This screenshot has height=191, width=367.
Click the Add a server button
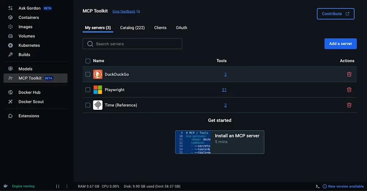[340, 44]
